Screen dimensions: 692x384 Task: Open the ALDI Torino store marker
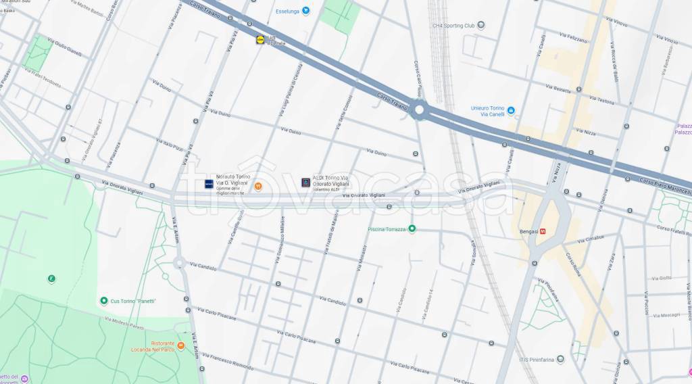[306, 183]
